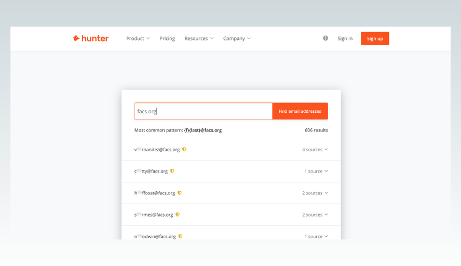
Task: Expand 1 source for tty@facs.org
Action: pos(316,171)
